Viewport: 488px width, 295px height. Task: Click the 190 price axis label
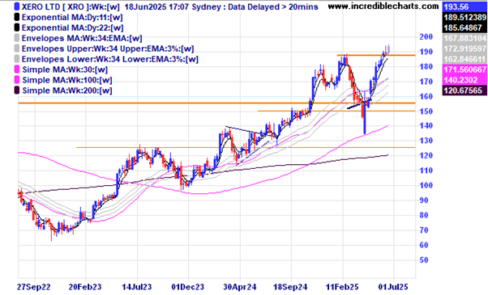click(x=426, y=52)
